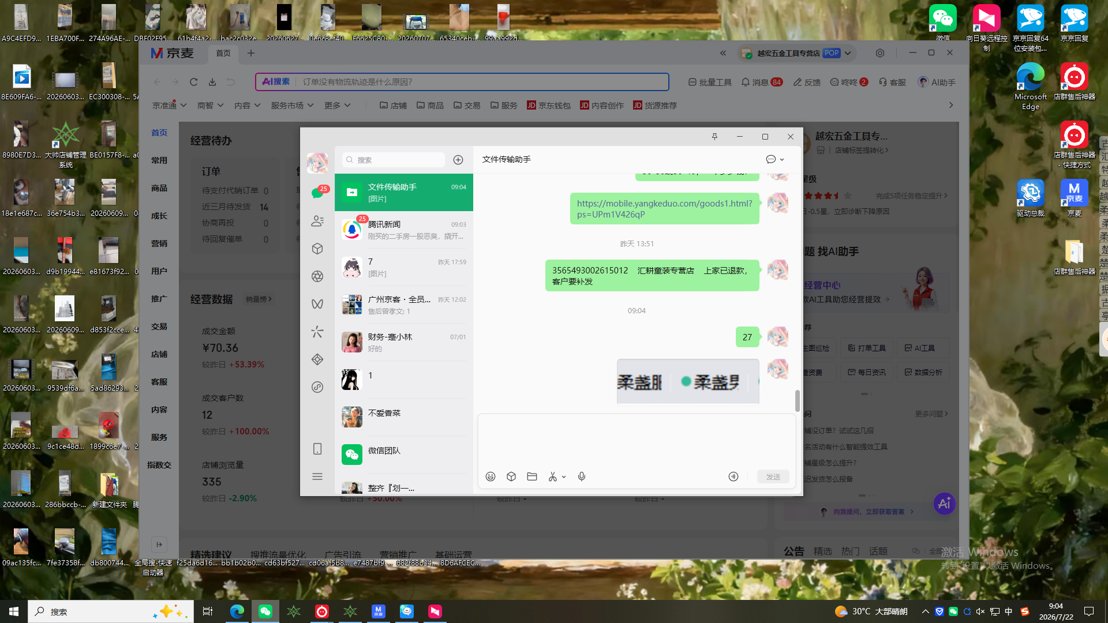Open the 不爱香菜 conversation
The width and height of the screenshot is (1108, 623).
point(404,417)
